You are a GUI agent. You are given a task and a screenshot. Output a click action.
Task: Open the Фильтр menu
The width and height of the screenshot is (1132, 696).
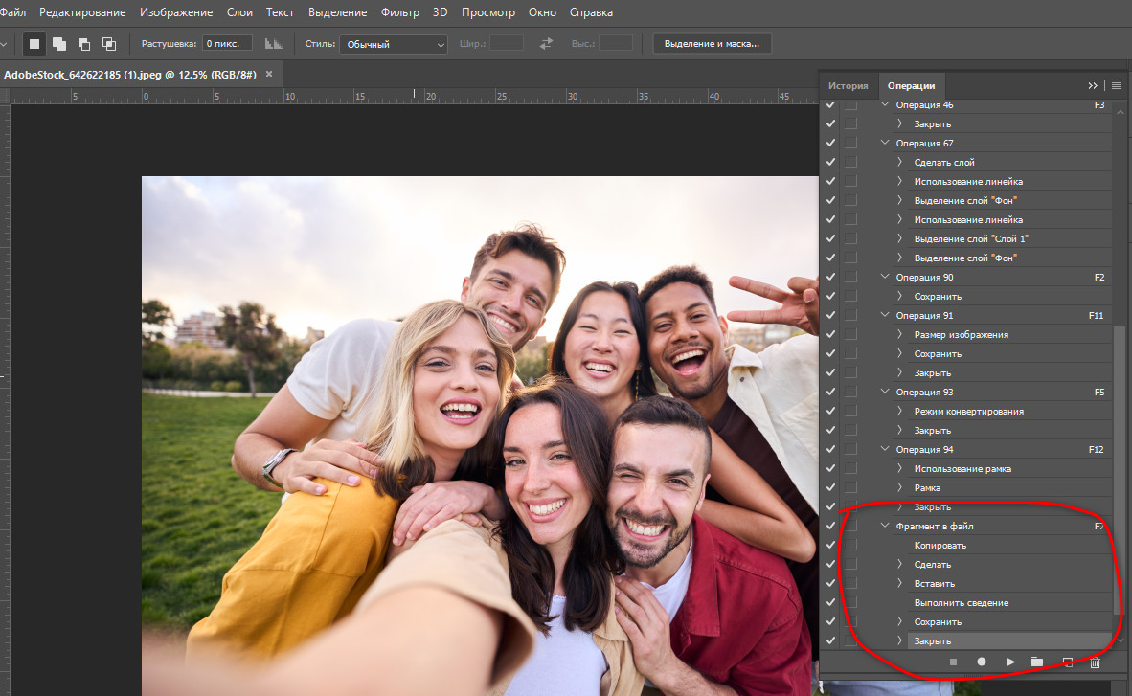click(x=400, y=12)
